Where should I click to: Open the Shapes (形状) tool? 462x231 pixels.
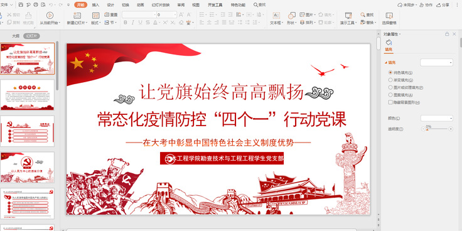[x=291, y=16]
